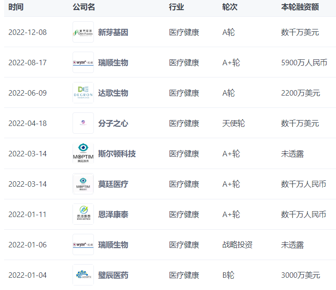Click the ABMTX logo beside 璧辰医药
336x290 pixels.
(x=83, y=275)
